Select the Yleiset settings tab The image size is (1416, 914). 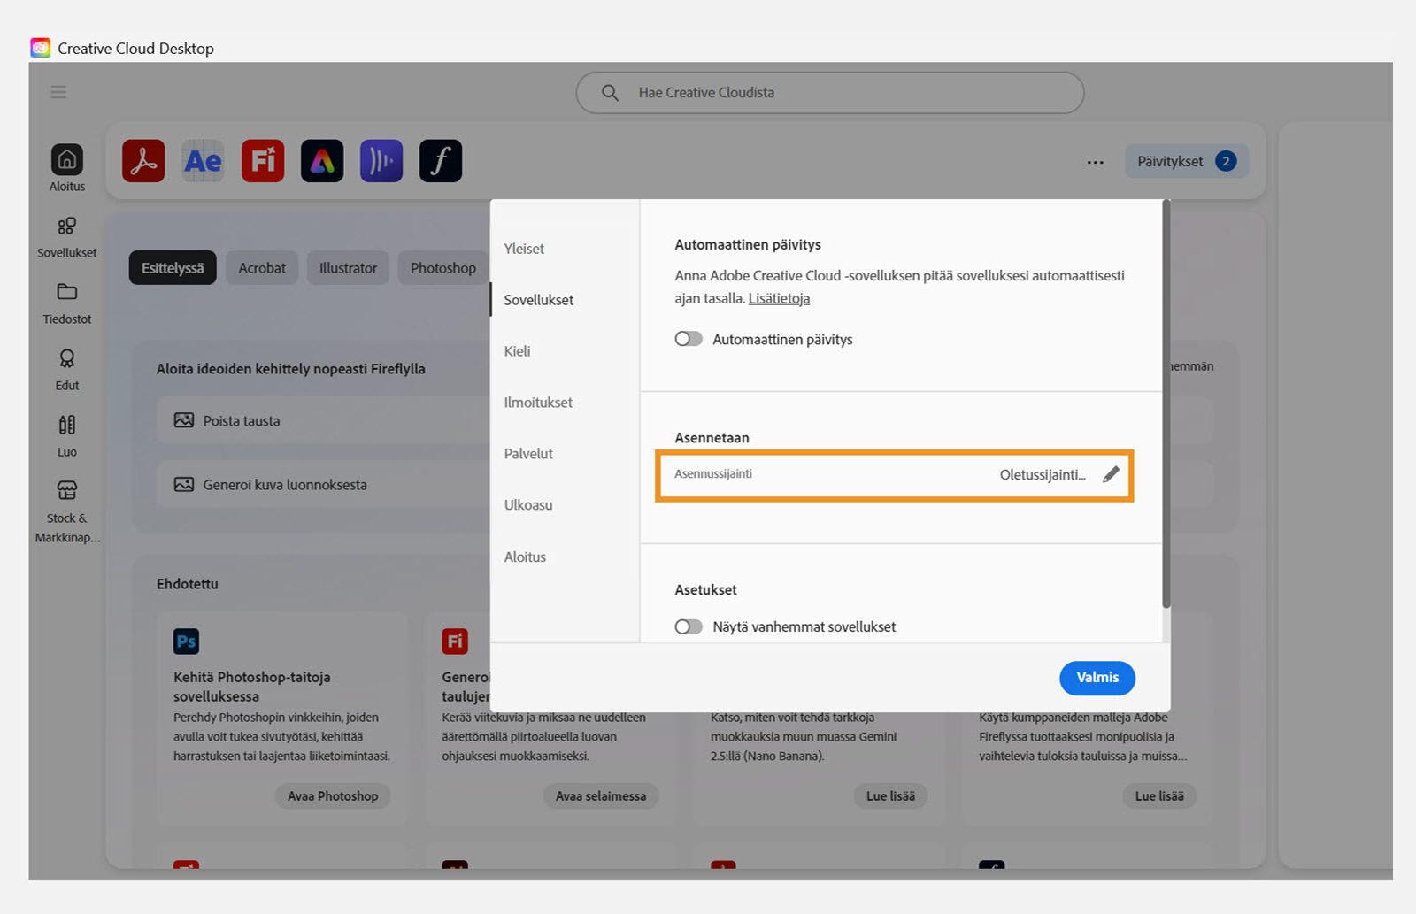click(524, 249)
